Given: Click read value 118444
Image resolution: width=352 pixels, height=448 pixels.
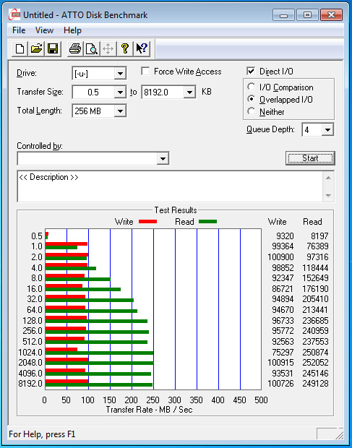Looking at the screenshot, I should [x=315, y=268].
